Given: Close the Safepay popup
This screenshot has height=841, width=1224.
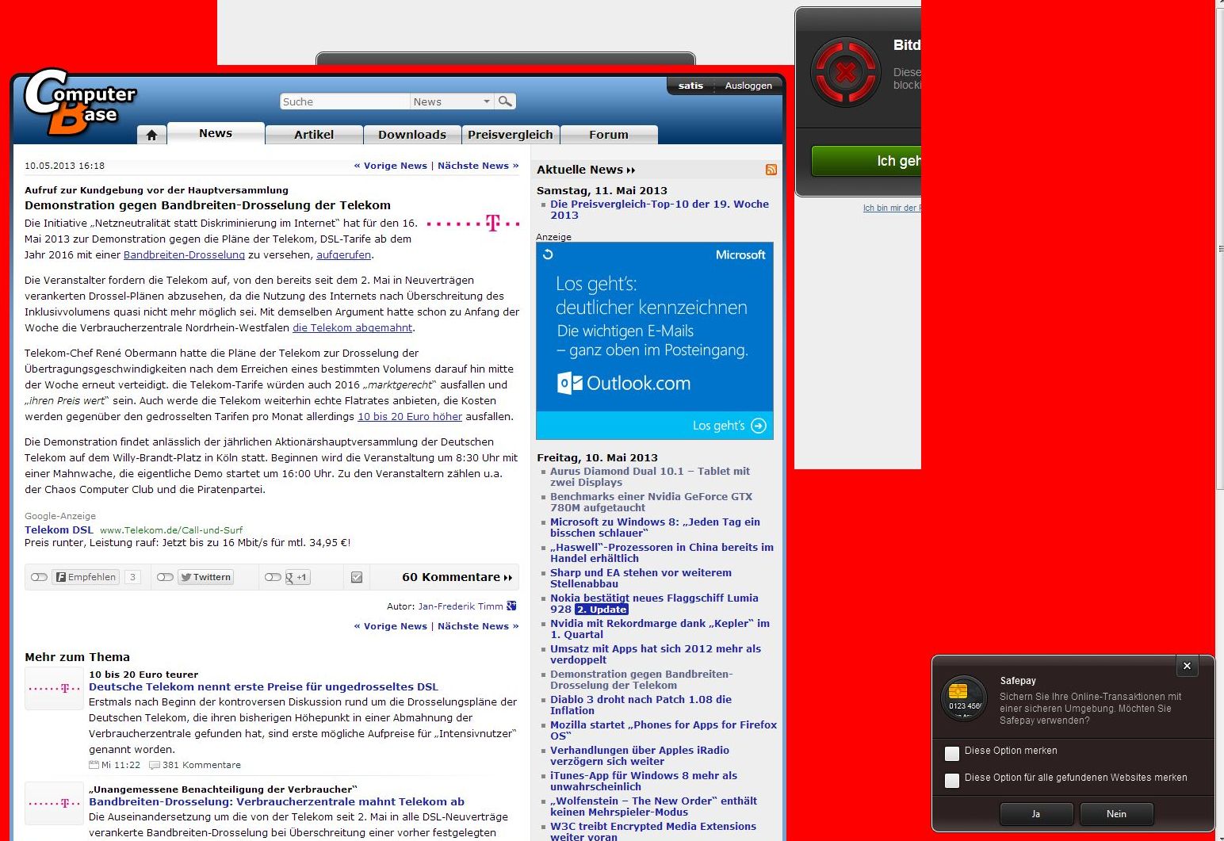Looking at the screenshot, I should [x=1187, y=666].
